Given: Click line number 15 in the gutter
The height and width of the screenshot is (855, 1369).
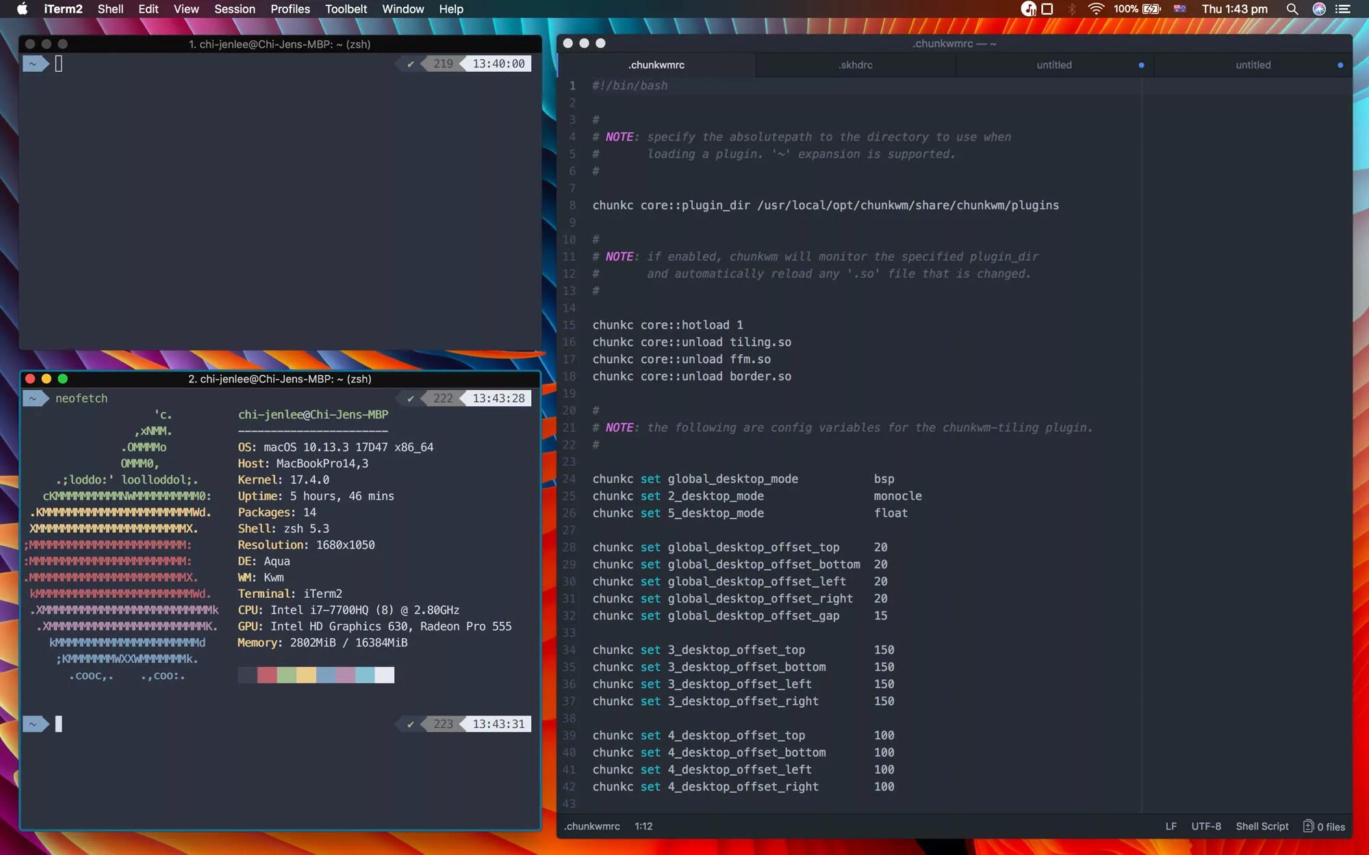Looking at the screenshot, I should (x=569, y=325).
